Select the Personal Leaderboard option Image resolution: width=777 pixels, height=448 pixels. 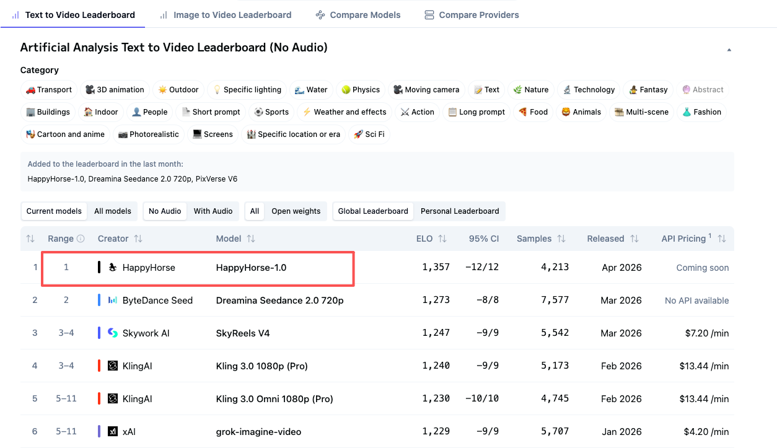coord(459,211)
